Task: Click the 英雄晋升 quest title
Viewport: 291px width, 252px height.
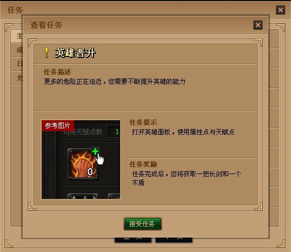Action: [75, 53]
